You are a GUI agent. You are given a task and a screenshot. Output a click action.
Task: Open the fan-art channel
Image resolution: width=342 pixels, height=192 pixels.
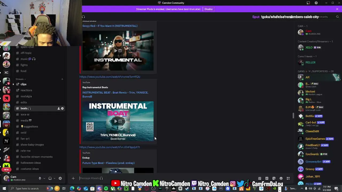[x=40, y=139]
